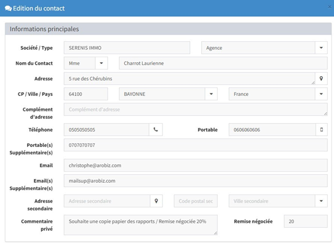This screenshot has height=243, width=334.
Task: Click the phone icon next to Téléphone
Action: pyautogui.click(x=156, y=129)
